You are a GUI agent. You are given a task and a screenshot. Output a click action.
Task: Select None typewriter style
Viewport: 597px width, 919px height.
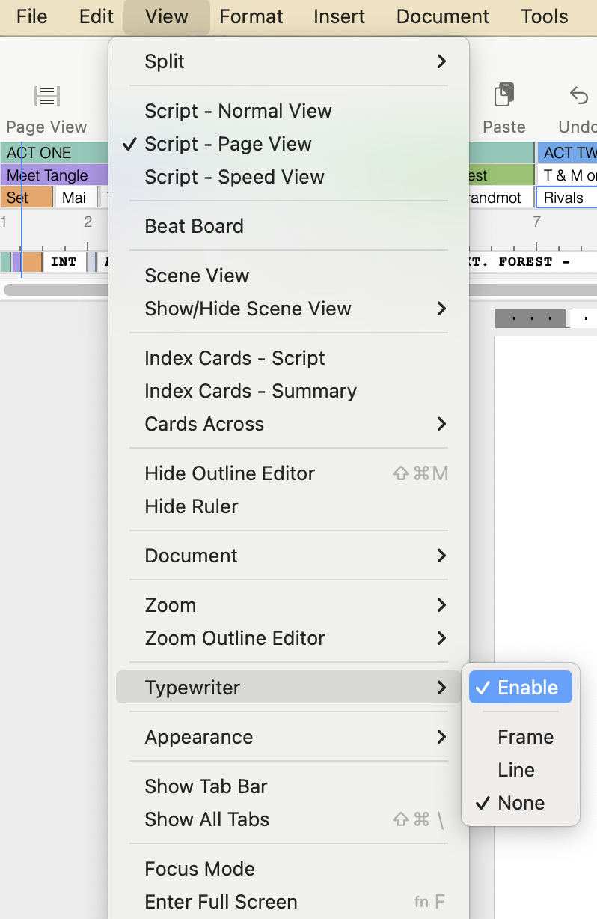pyautogui.click(x=521, y=803)
